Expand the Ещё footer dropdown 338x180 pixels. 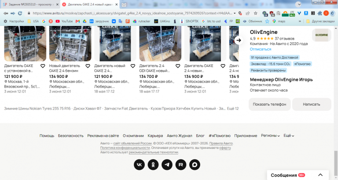tap(289, 136)
